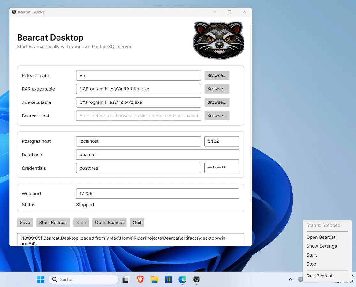Click the 'Start Bearcat locally' subtitle text
Viewport: 356px width, 287px height.
tap(74, 47)
